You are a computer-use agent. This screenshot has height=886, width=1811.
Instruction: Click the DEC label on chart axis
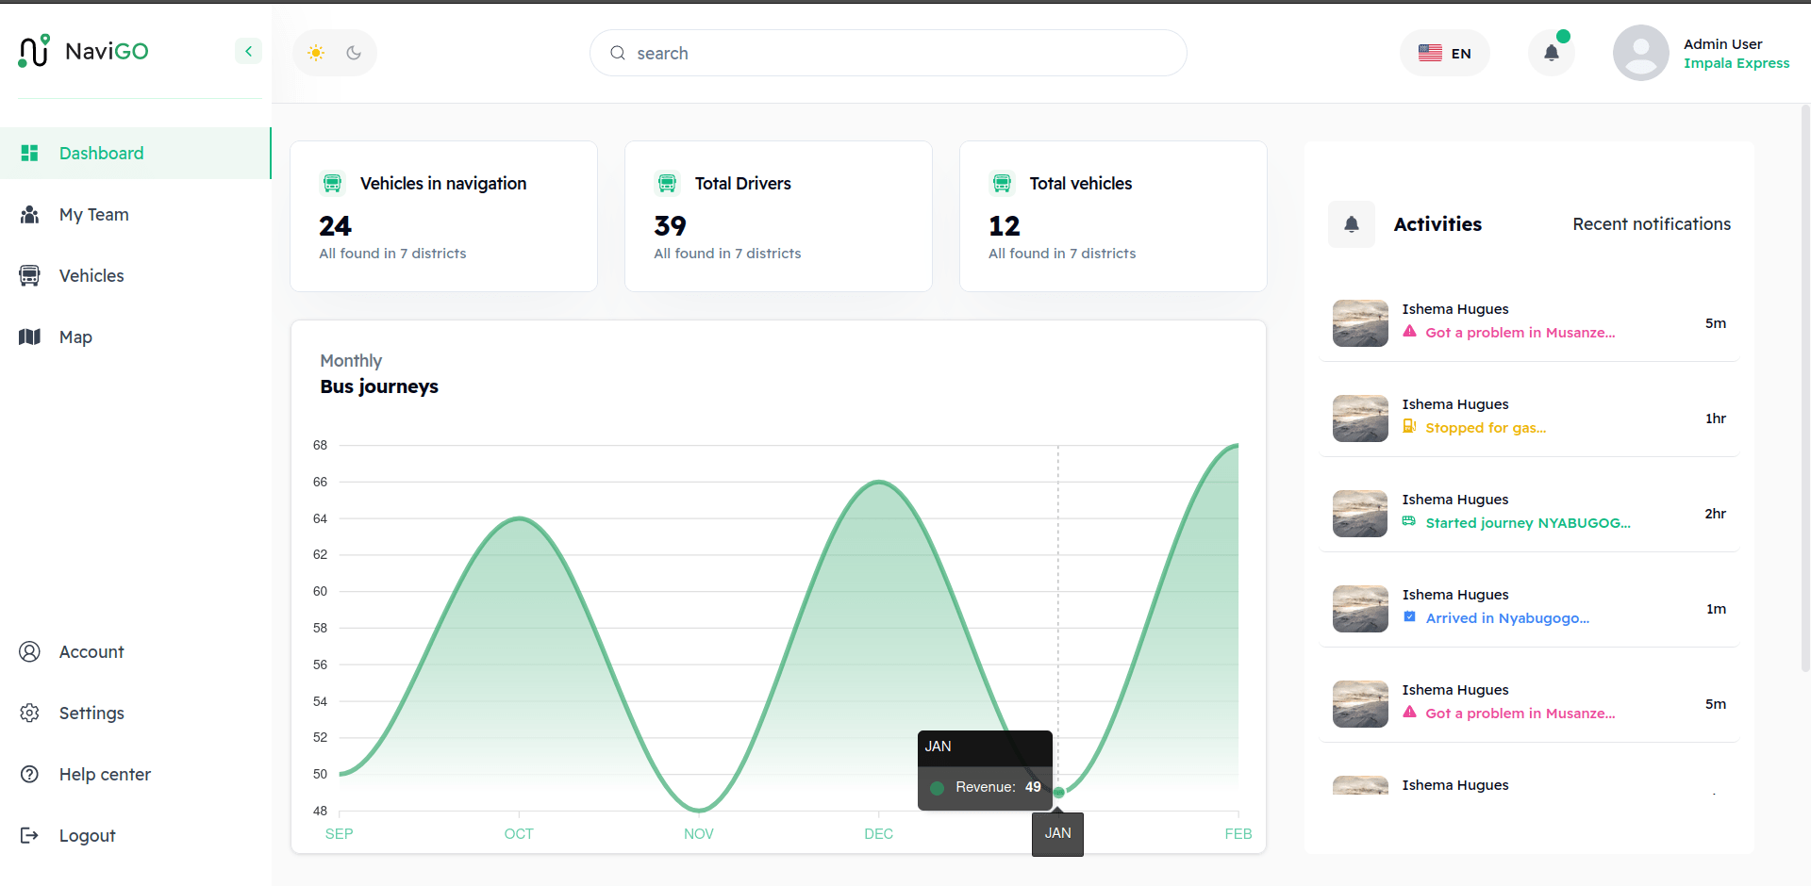coord(878,834)
